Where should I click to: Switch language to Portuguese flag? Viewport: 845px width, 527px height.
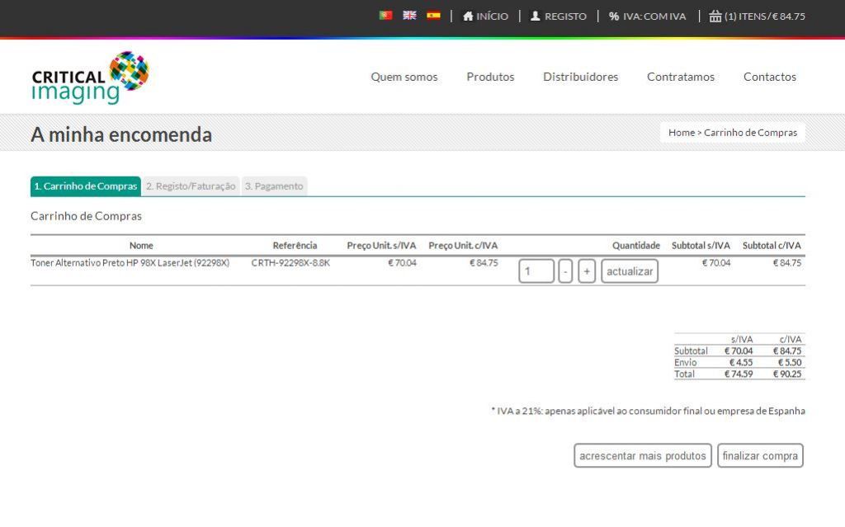tap(385, 16)
